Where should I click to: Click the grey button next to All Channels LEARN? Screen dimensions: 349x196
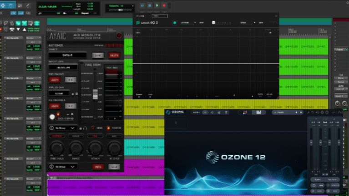point(71,106)
